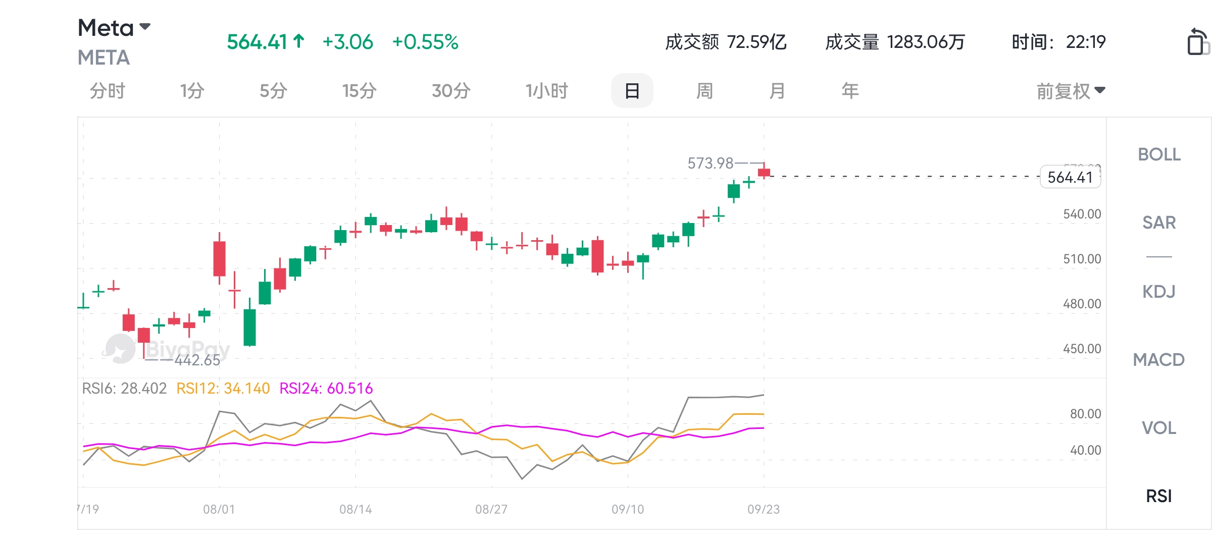Image resolution: width=1212 pixels, height=545 pixels.
Task: Click the 09/23 latest candlestick
Action: tap(764, 171)
